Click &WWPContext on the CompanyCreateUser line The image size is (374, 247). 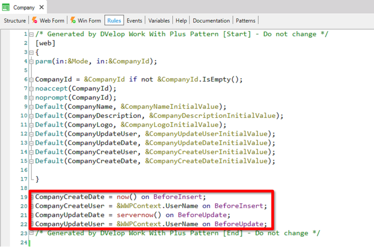(139, 206)
